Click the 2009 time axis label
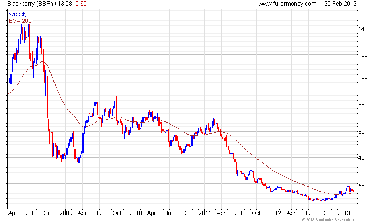The width and height of the screenshot is (390, 223). [x=66, y=213]
